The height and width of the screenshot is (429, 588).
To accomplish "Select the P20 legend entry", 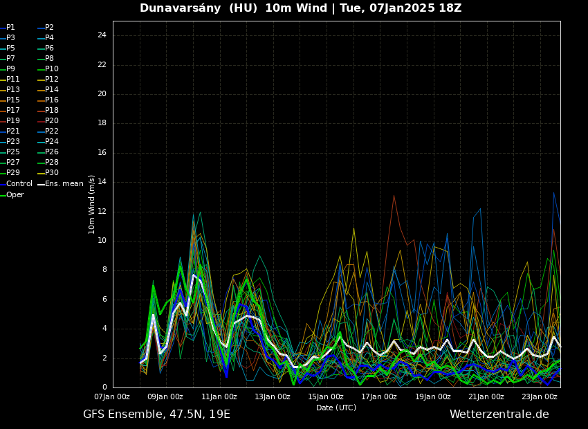I will [x=52, y=121].
